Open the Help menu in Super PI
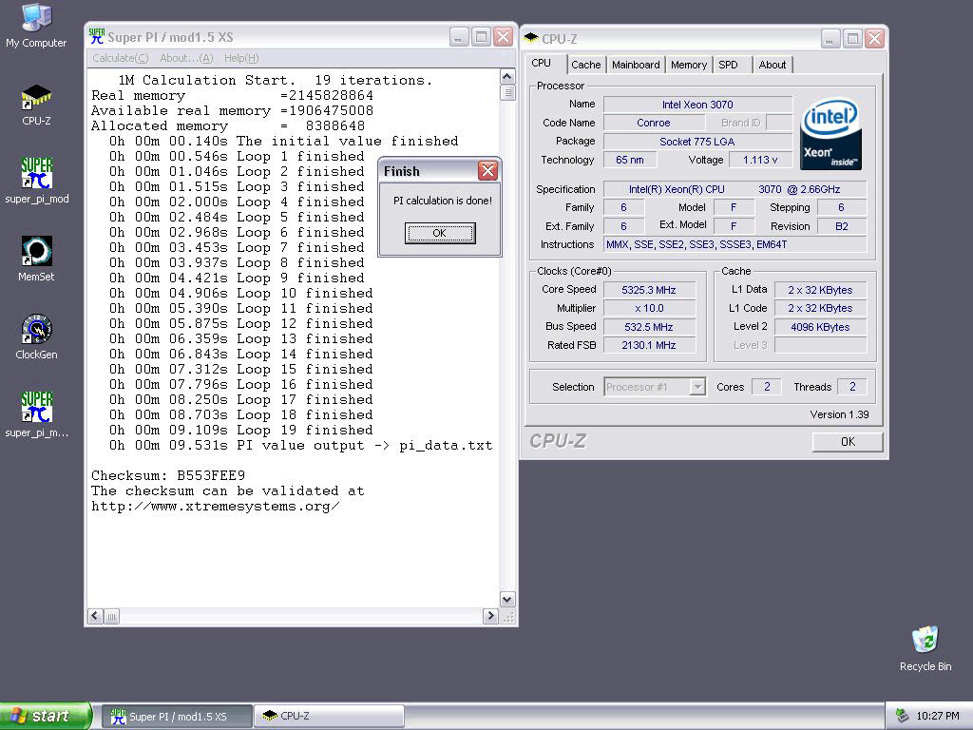 [x=241, y=58]
